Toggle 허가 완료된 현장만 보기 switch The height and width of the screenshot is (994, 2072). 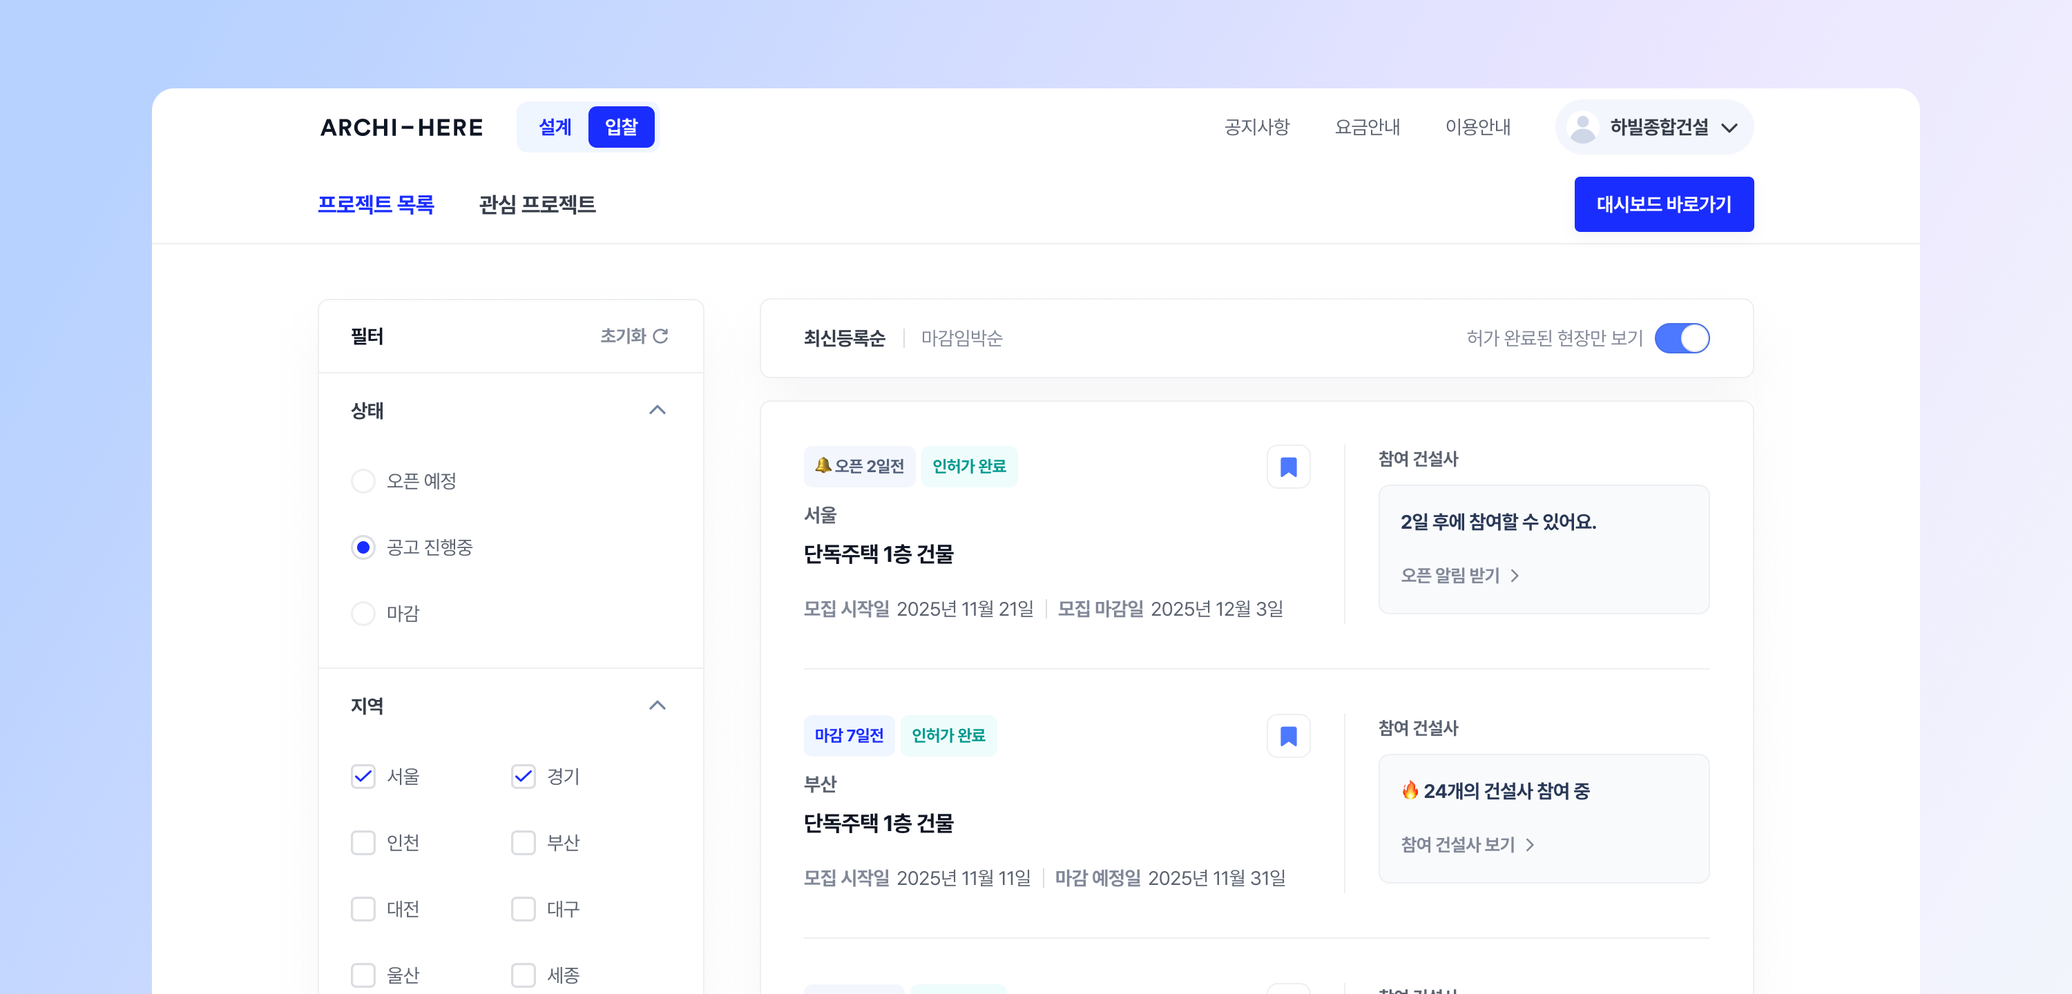(1681, 338)
